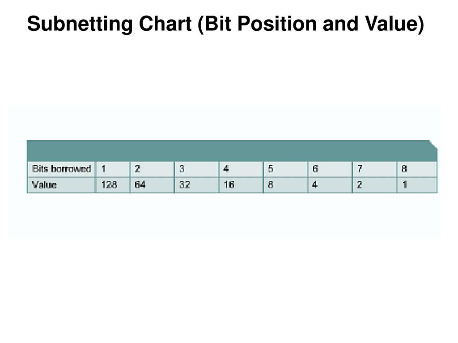The image size is (458, 343).
Task: Select bits borrowed cell 4
Action: [241, 169]
